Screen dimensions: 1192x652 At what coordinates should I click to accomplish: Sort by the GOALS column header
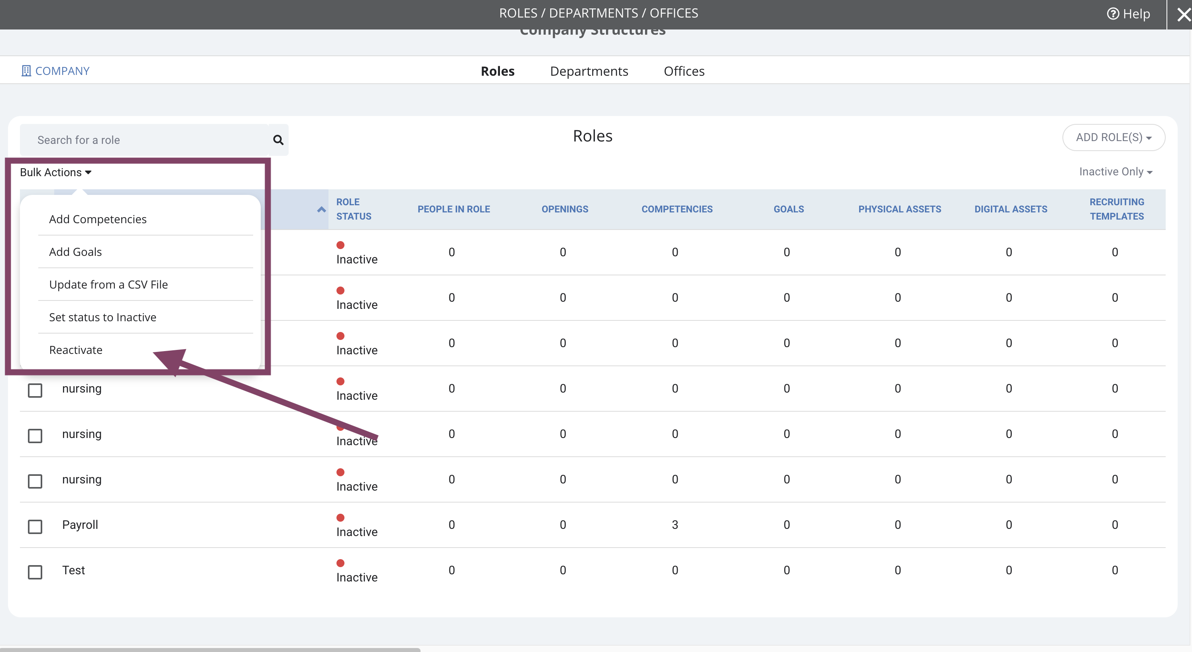tap(789, 209)
